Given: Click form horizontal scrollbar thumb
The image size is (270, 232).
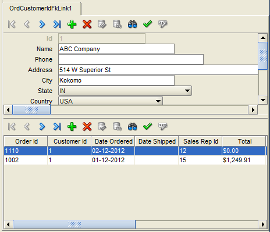Looking at the screenshot, I should point(31,110).
